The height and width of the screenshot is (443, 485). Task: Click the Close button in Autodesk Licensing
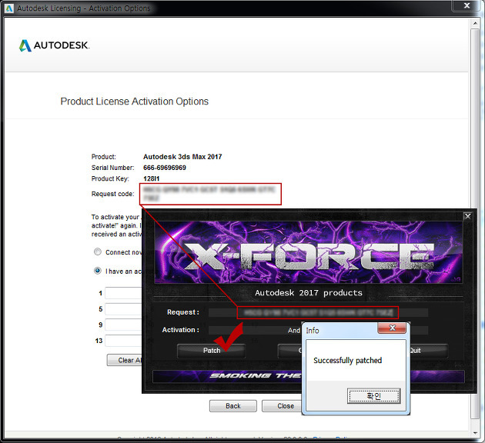click(282, 406)
